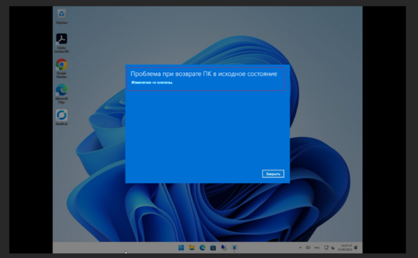The image size is (418, 258).
Task: Launch the Microsoft Edge desktop shortcut
Action: [61, 94]
